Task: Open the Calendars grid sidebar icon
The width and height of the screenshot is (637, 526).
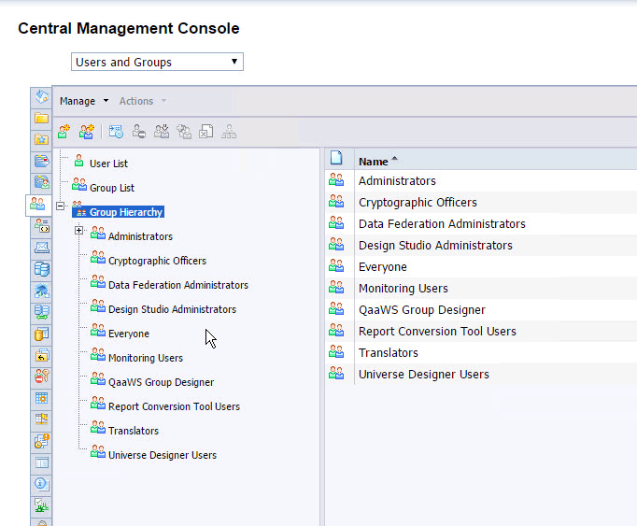Action: click(x=41, y=398)
